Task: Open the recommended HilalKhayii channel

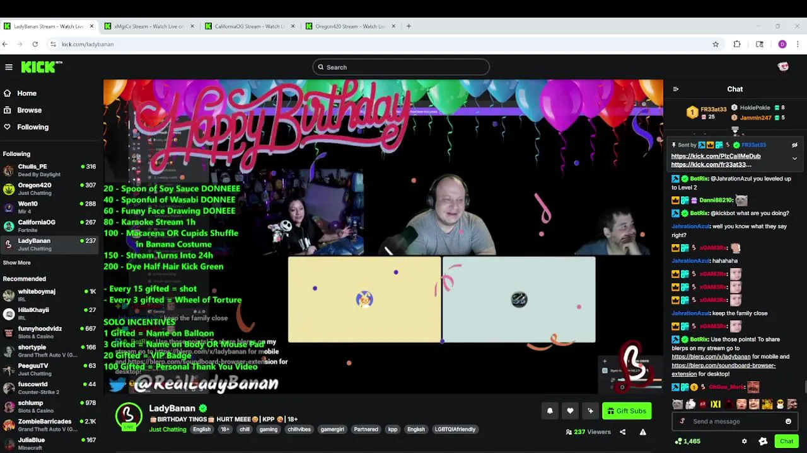Action: (x=49, y=313)
